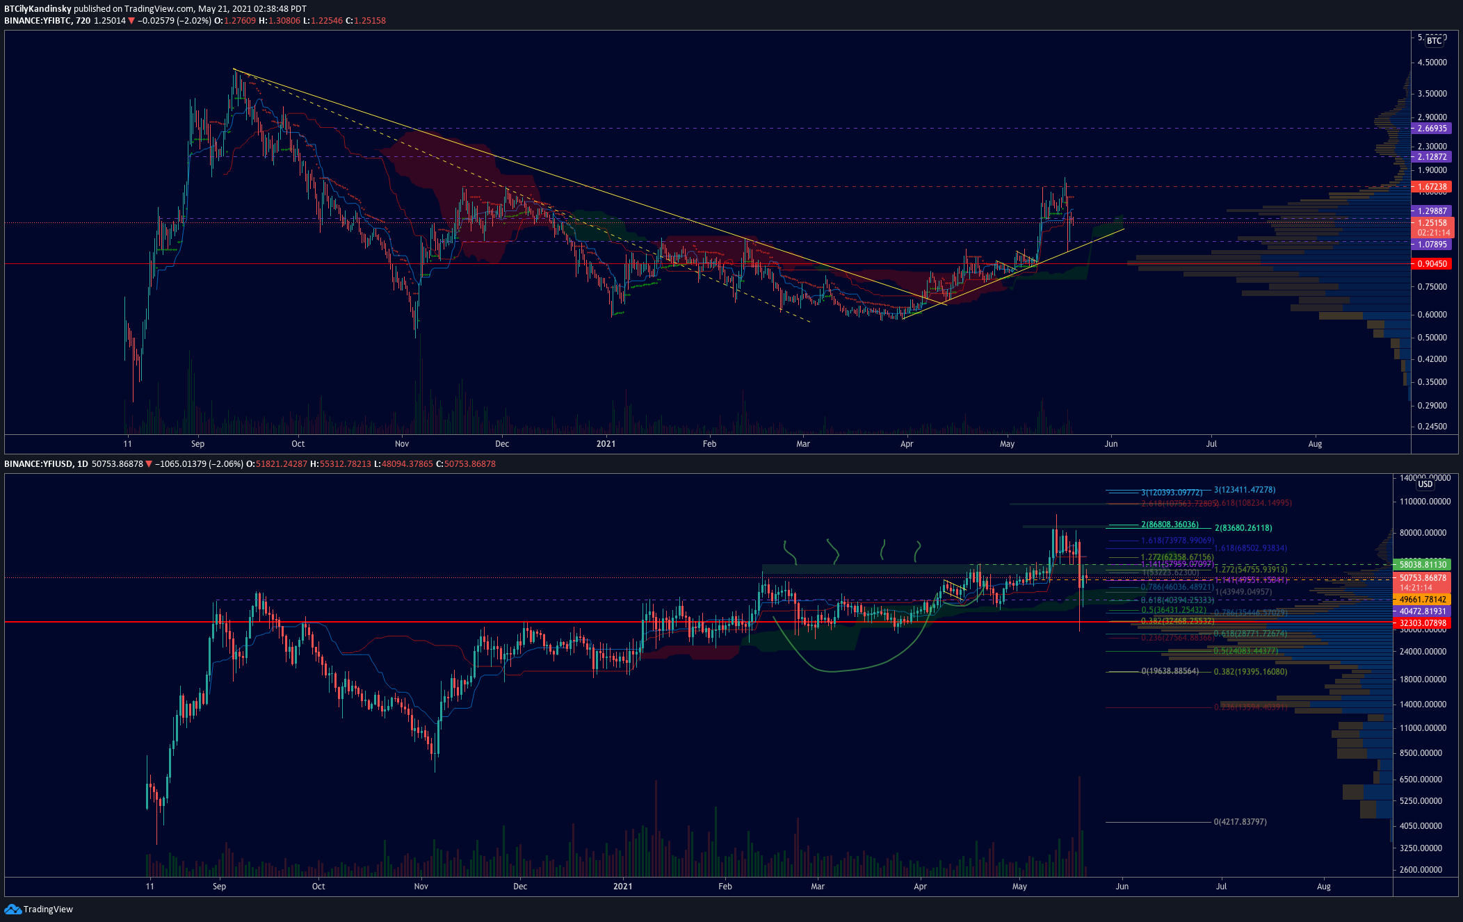Click the 3(123411.47278) Fibonacci level label
Screen dimensions: 1463x922
coord(1245,490)
